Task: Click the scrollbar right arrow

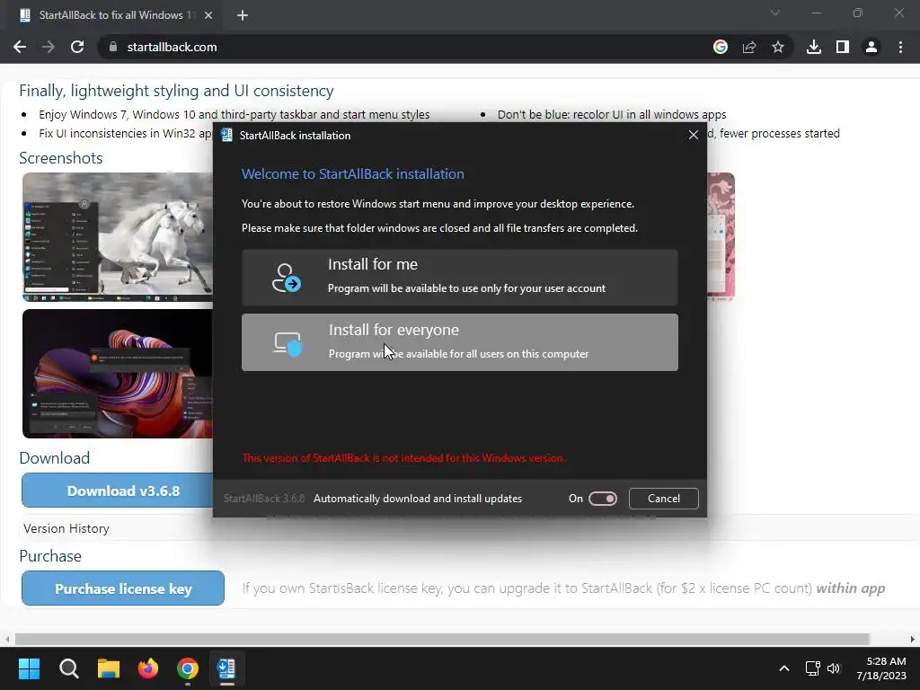Action: click(x=913, y=639)
